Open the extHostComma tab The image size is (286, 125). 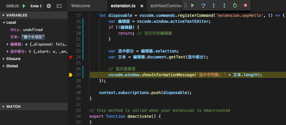point(166,6)
